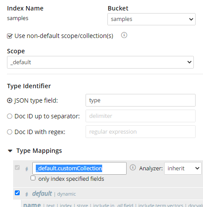Image resolution: width=203 pixels, height=207 pixels.
Task: Click the 'samples' Index Name value
Action: point(17,18)
